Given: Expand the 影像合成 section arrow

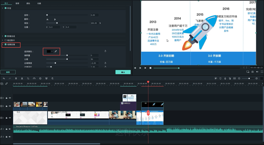Looking at the screenshot, I should pyautogui.click(x=2, y=36).
